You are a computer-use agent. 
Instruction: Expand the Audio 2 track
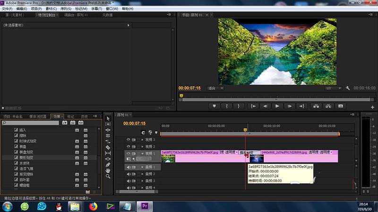[142, 174]
